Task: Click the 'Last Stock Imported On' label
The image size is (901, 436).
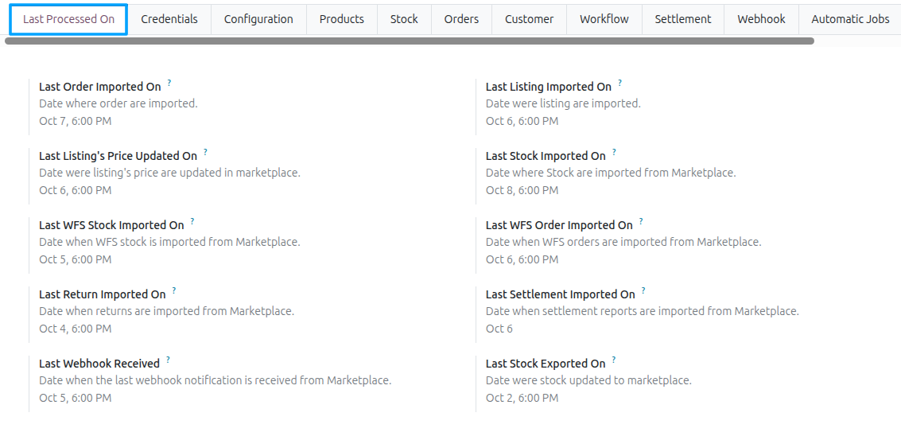Action: point(546,156)
